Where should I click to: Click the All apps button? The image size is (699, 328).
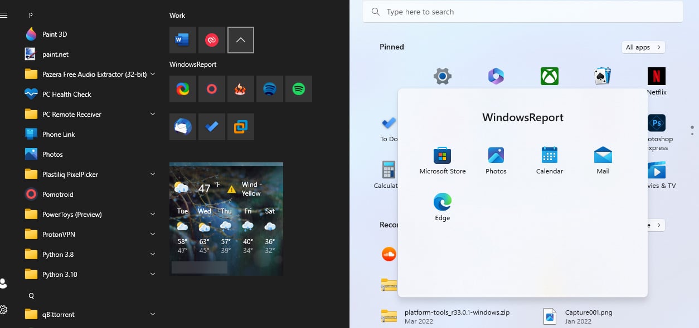(643, 47)
